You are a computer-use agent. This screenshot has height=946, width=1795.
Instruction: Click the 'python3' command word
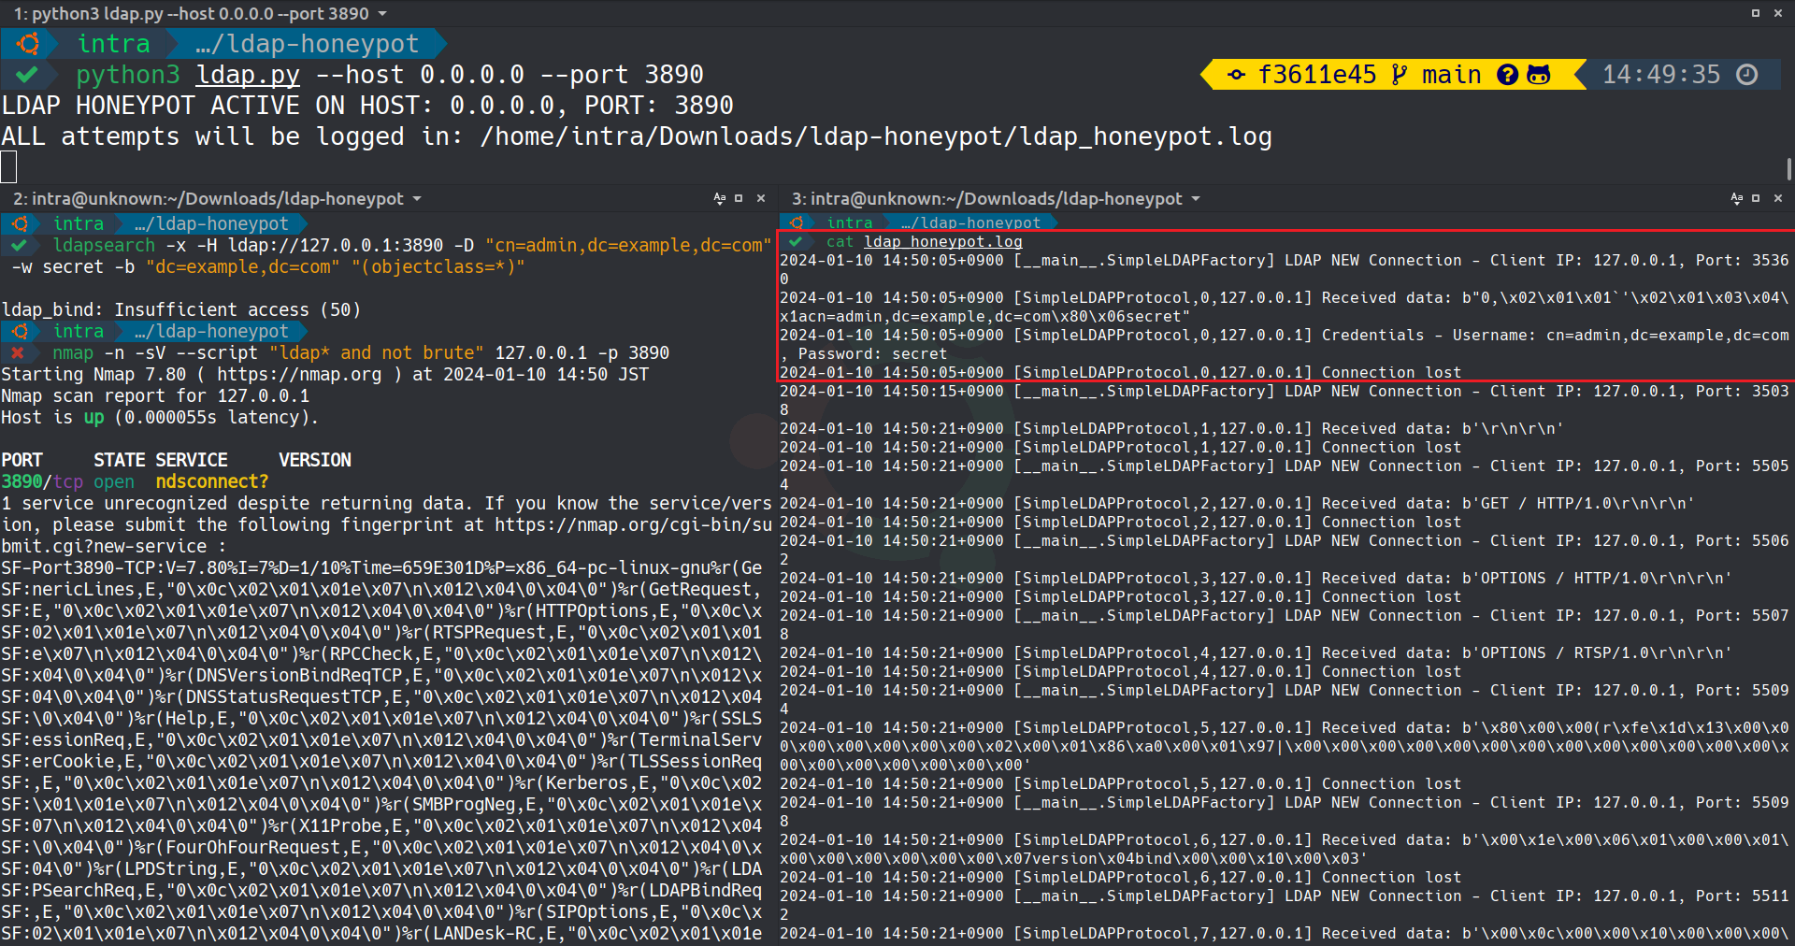(128, 75)
